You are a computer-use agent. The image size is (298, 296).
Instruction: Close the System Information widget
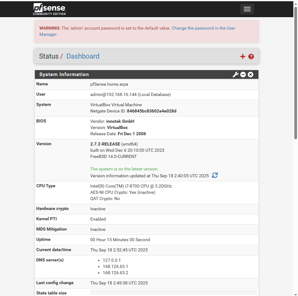coord(250,74)
